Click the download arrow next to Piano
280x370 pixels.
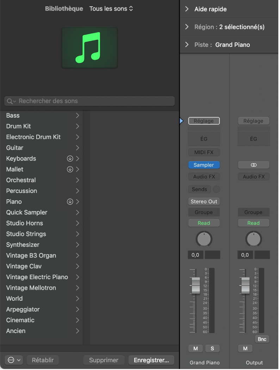click(x=70, y=202)
